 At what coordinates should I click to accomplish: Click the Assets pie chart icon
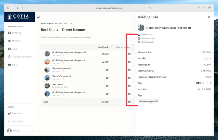tap(9, 49)
